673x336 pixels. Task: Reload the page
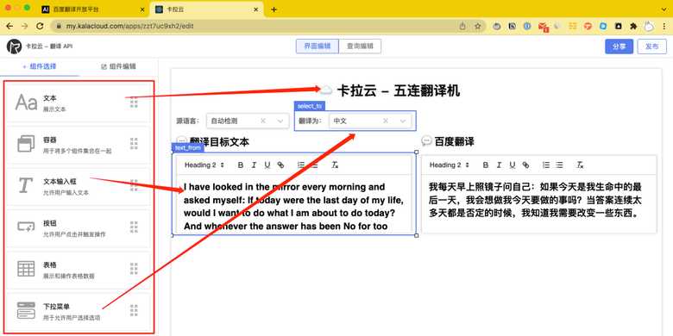point(40,26)
